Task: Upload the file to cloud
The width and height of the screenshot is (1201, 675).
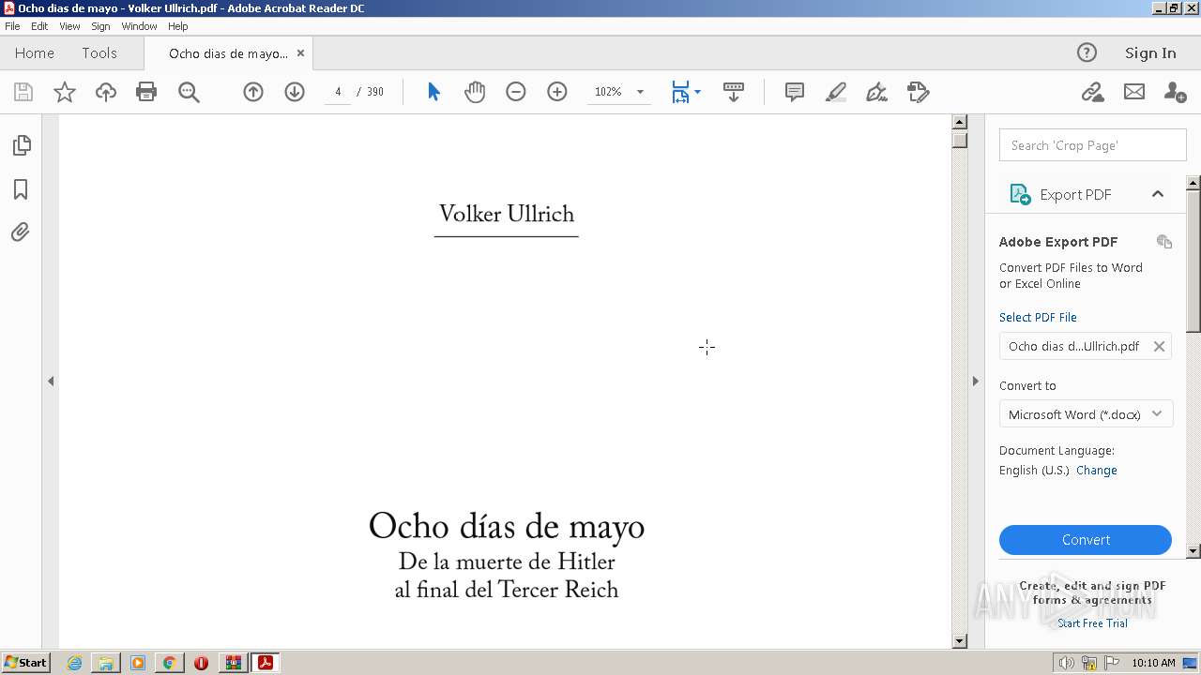Action: click(106, 92)
